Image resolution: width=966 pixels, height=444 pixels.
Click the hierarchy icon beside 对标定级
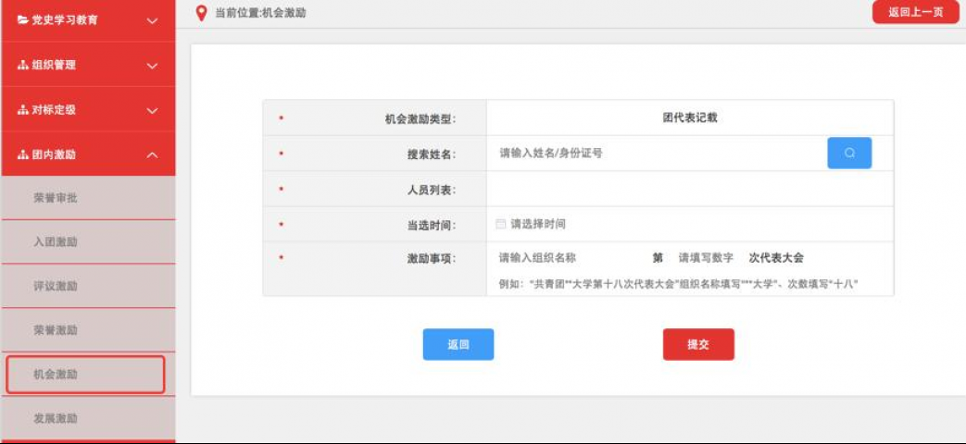(23, 109)
